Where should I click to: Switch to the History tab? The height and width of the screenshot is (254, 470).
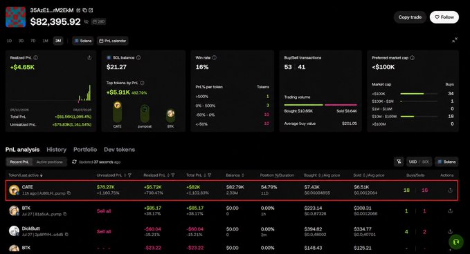(56, 150)
